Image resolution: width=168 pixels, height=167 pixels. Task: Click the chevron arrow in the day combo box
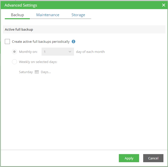tap(70, 52)
